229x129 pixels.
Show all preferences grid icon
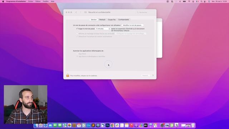(86, 12)
